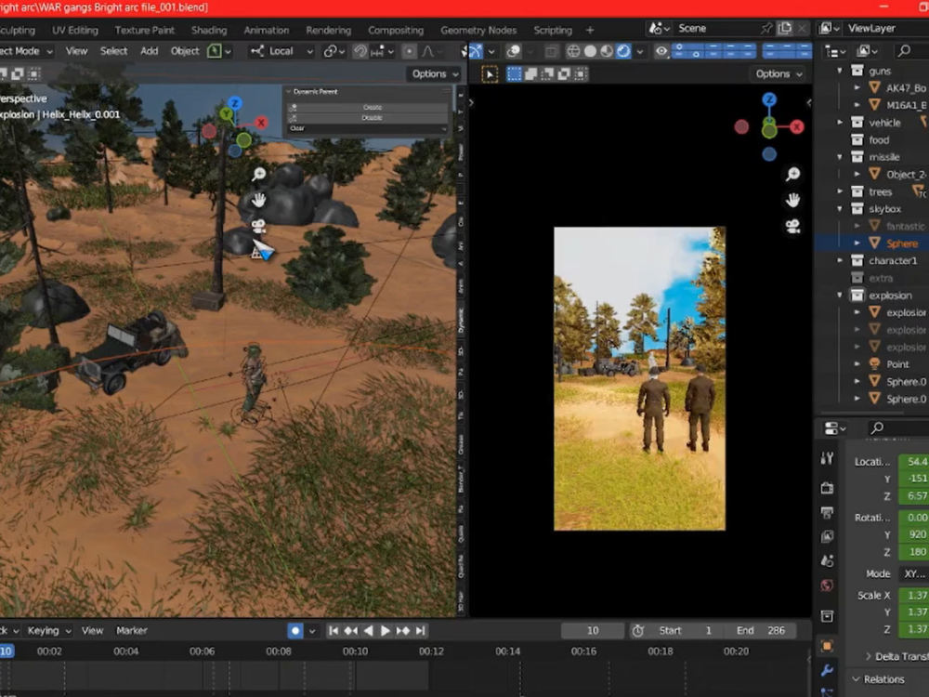This screenshot has height=697, width=929.
Task: Select material preview shading
Action: 607,51
